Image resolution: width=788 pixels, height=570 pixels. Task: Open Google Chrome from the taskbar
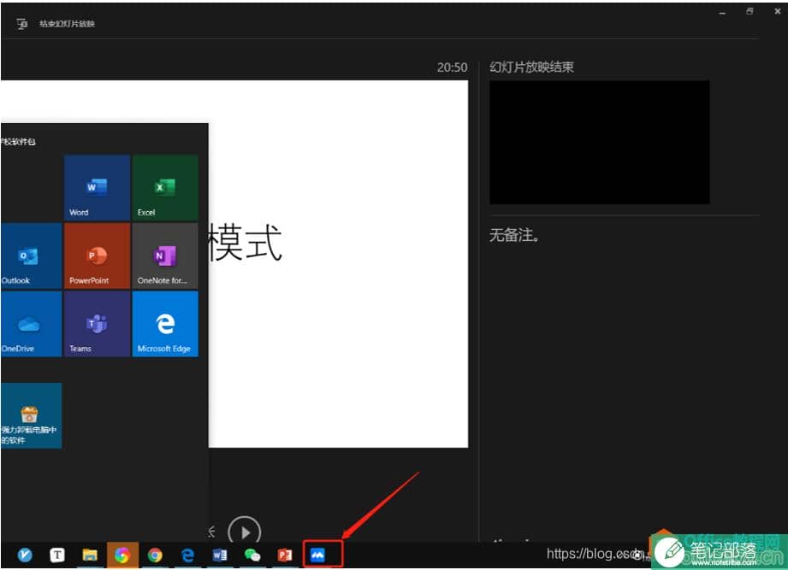pos(155,555)
